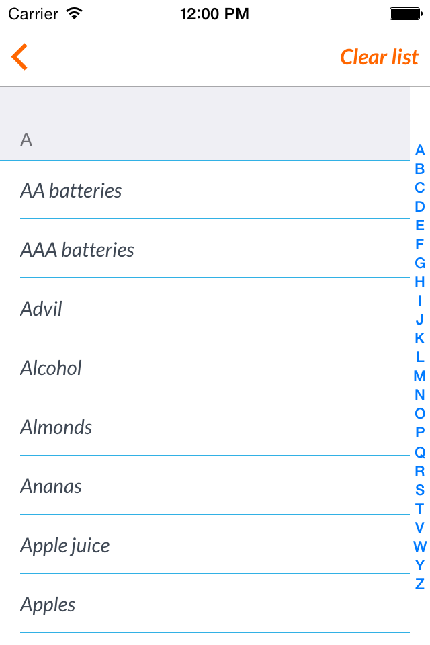Choose Apple juice from the list
The image size is (430, 645).
tap(202, 546)
